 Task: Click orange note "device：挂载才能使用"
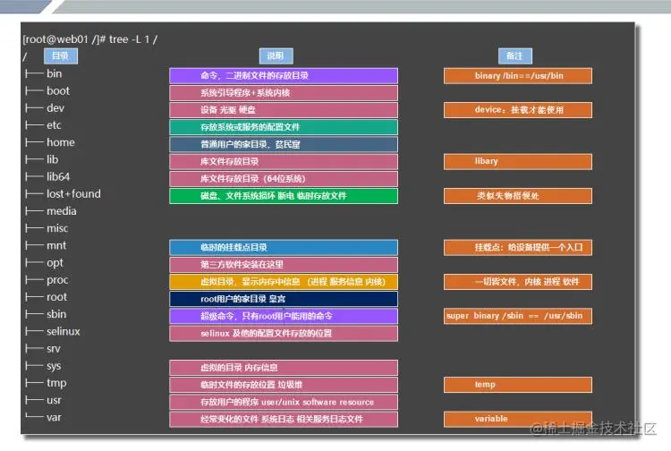[518, 110]
